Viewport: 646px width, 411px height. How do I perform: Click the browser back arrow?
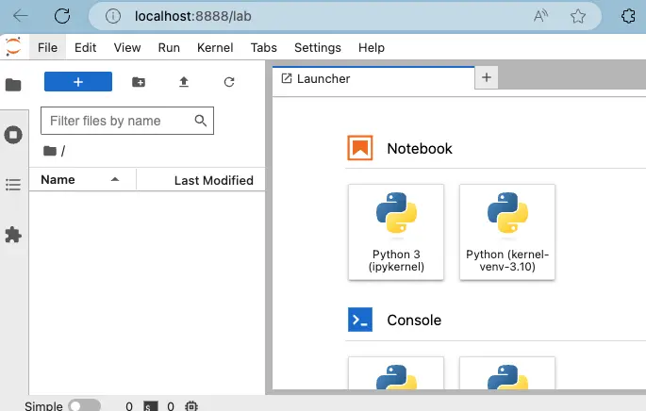20,16
